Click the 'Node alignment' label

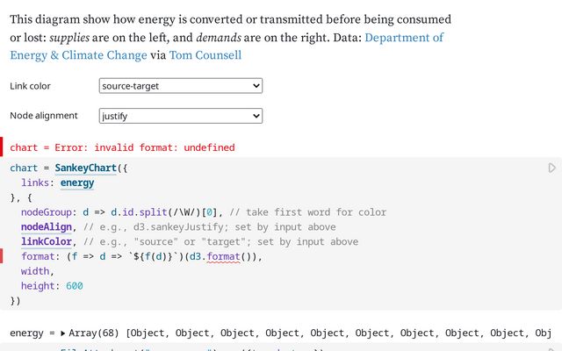(44, 115)
